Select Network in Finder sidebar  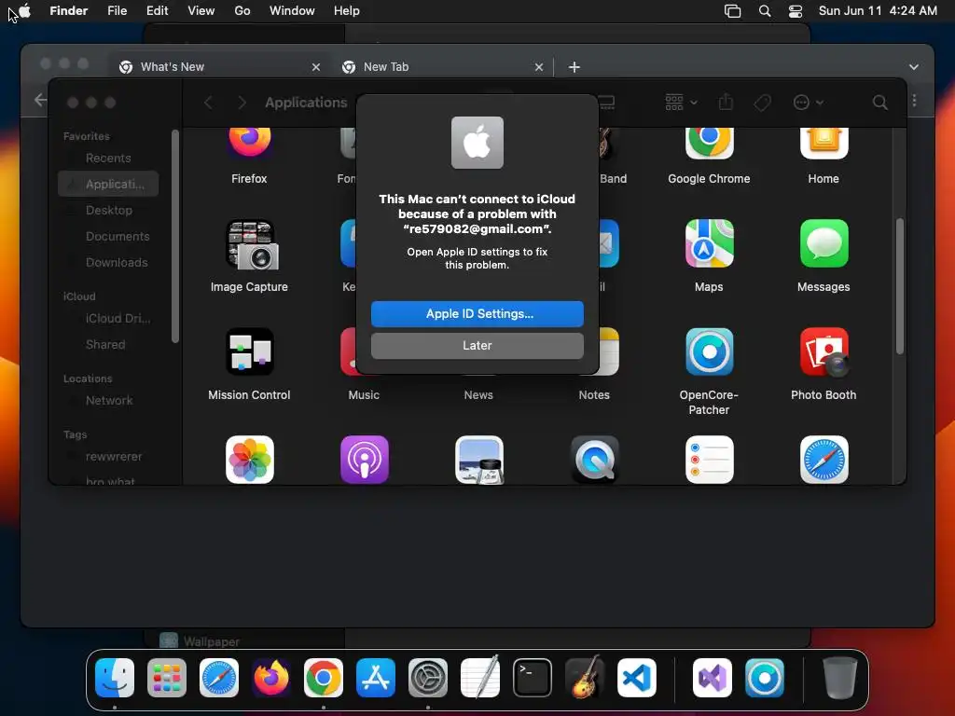coord(108,401)
